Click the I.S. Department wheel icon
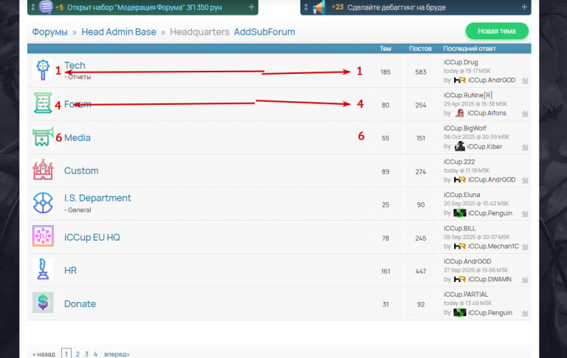Screen dimensions: 567x358 tap(43, 202)
